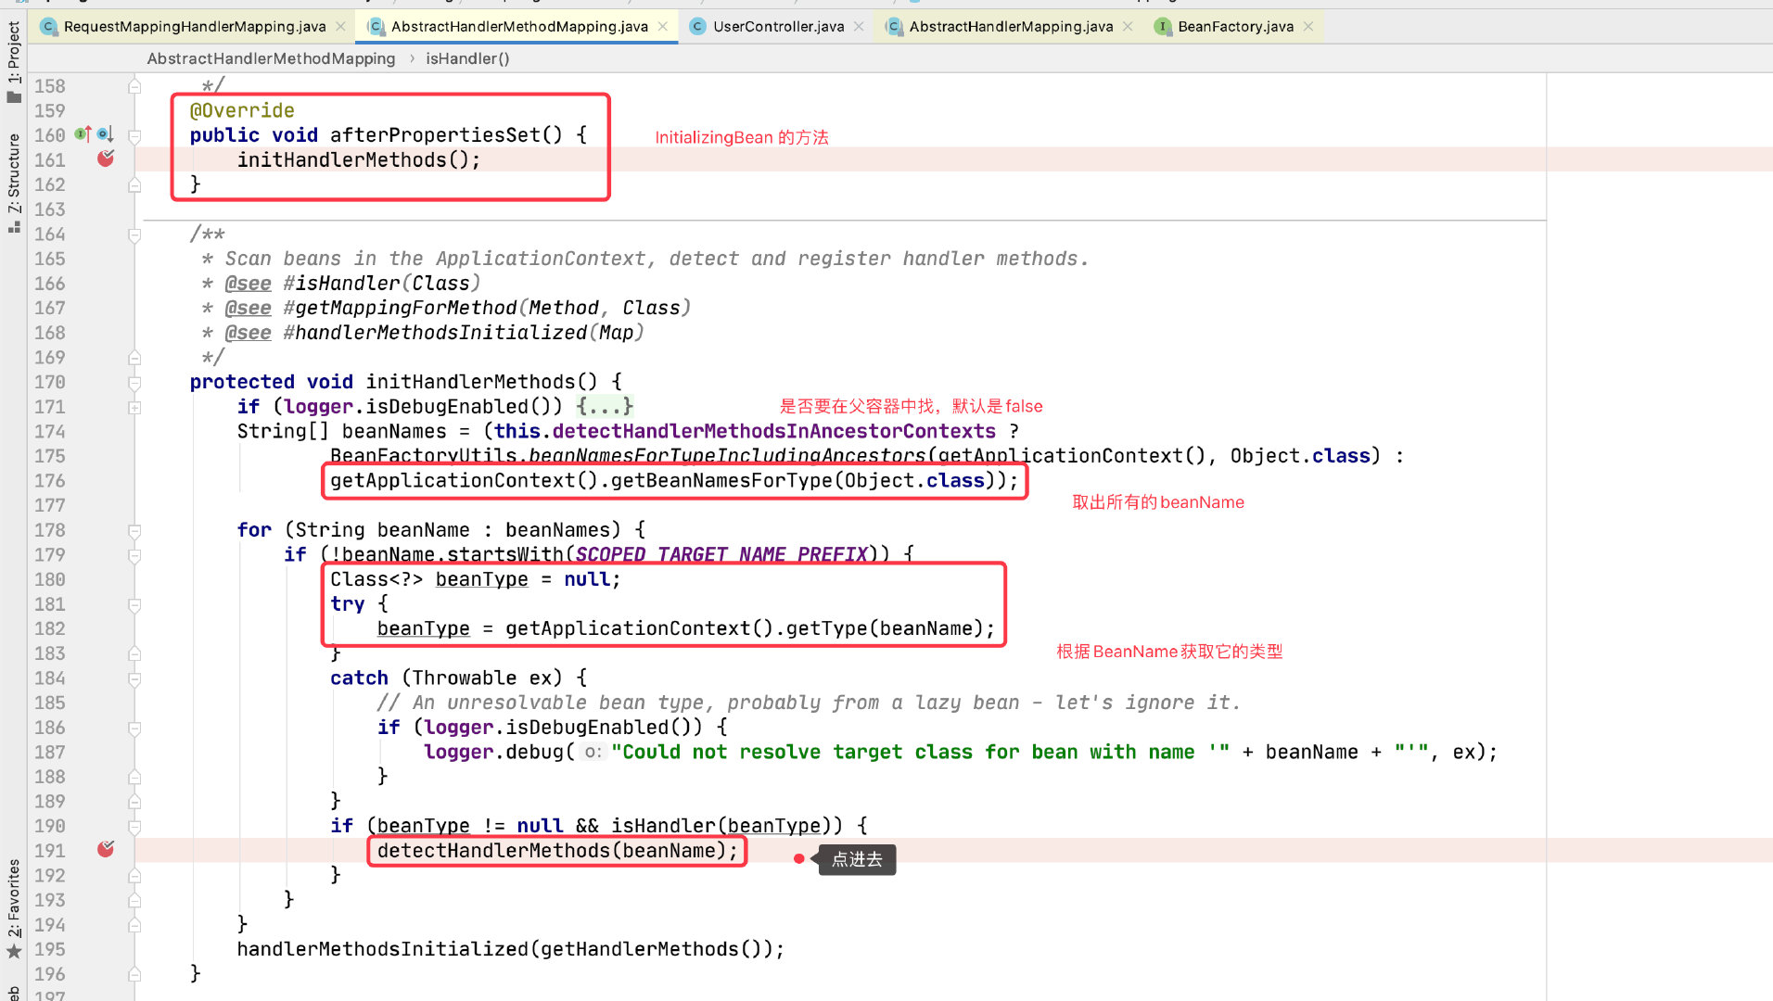Viewport: 1773px width, 1001px height.
Task: Expand the folded block at line 171
Action: tap(134, 407)
